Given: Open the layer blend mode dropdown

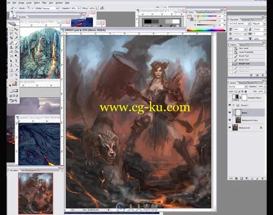Looking at the screenshot, I should point(246,87).
